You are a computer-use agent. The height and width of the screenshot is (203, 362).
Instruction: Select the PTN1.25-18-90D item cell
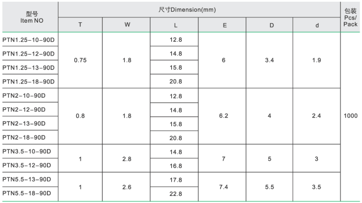point(28,82)
